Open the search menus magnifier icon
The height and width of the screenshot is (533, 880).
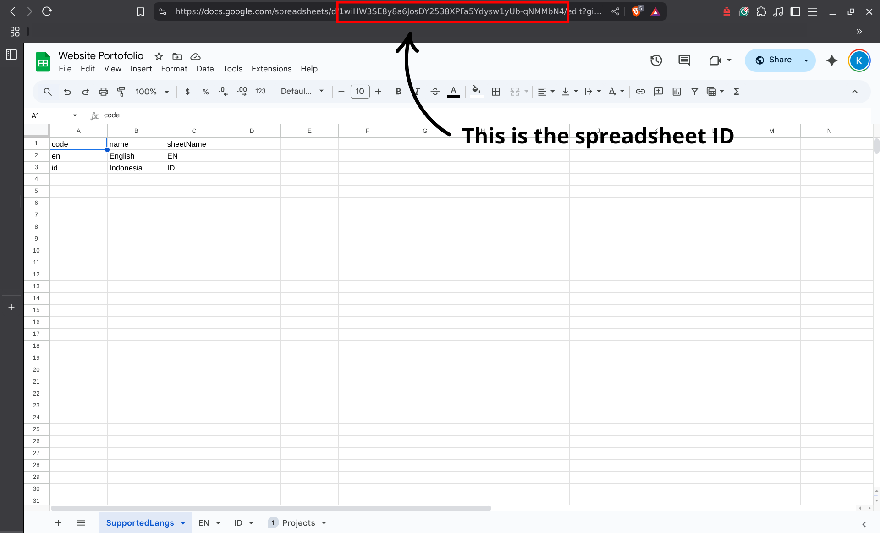coord(48,92)
